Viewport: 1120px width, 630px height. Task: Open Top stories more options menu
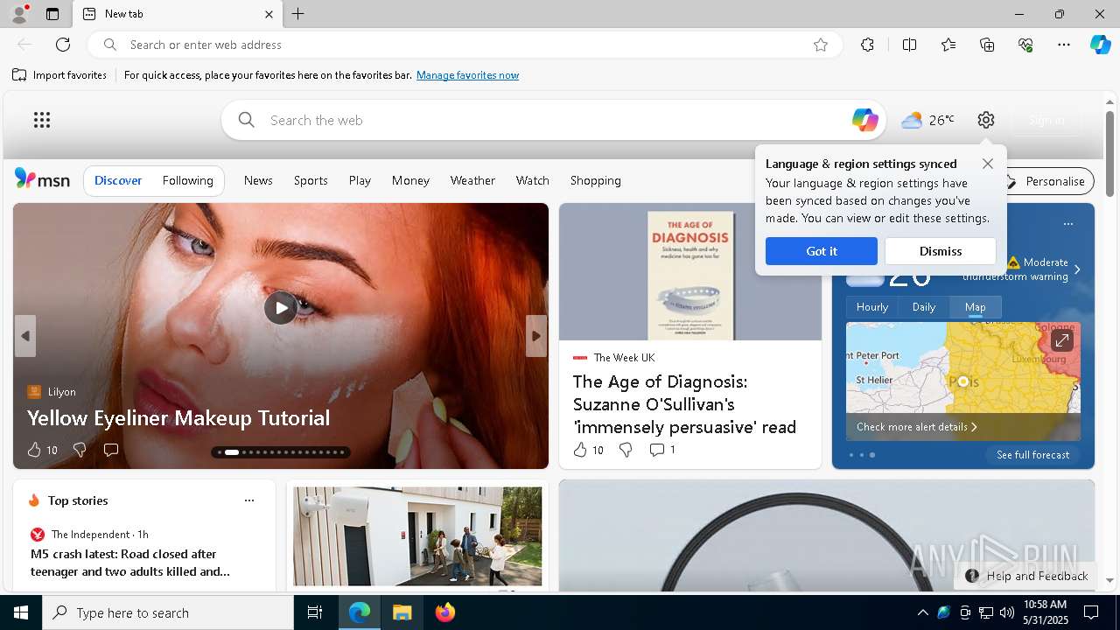249,500
